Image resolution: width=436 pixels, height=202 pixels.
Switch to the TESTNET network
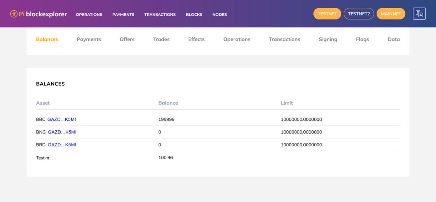coord(327,14)
